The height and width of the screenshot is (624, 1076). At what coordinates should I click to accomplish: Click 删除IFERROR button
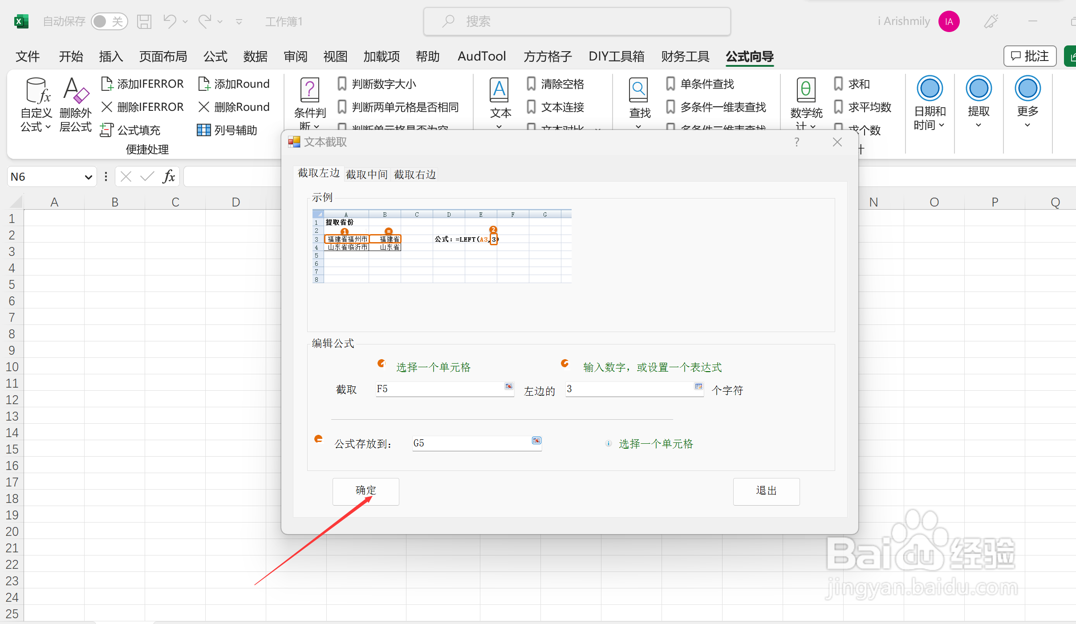142,107
